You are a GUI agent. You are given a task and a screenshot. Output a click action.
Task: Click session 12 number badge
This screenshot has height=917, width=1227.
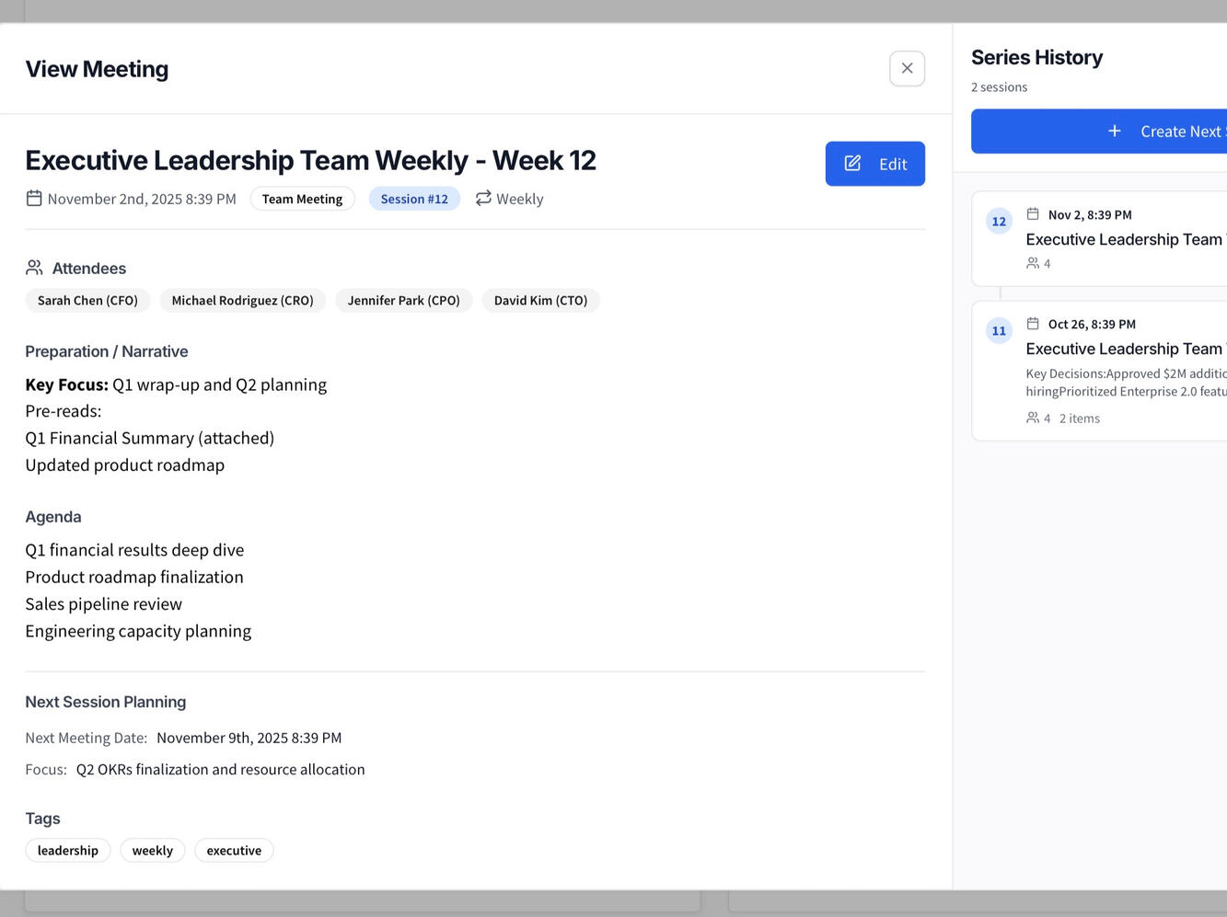(x=999, y=222)
